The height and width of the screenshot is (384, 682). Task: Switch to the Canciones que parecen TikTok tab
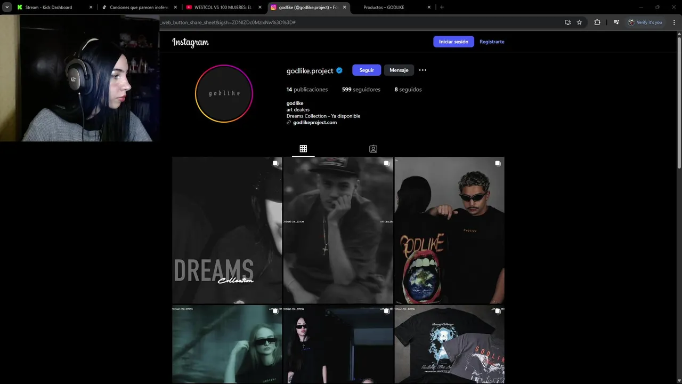(x=140, y=7)
